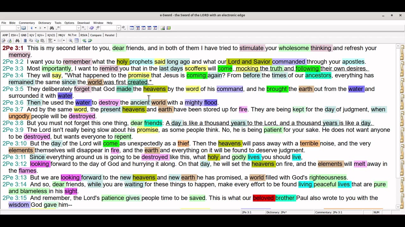Click the verse reference 2Pe 3:5
The height and width of the screenshot is (227, 405).
tap(13, 89)
